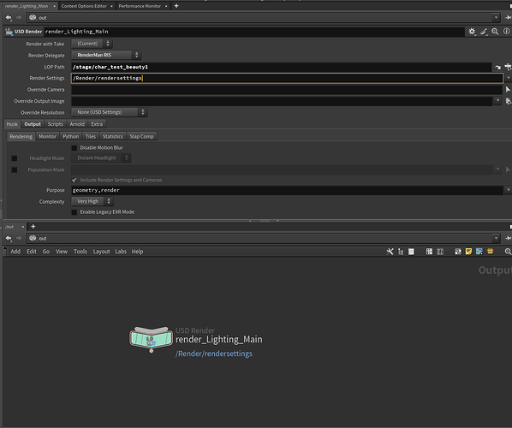The image size is (512, 428).
Task: Switch to the Husk tab
Action: tap(12, 124)
